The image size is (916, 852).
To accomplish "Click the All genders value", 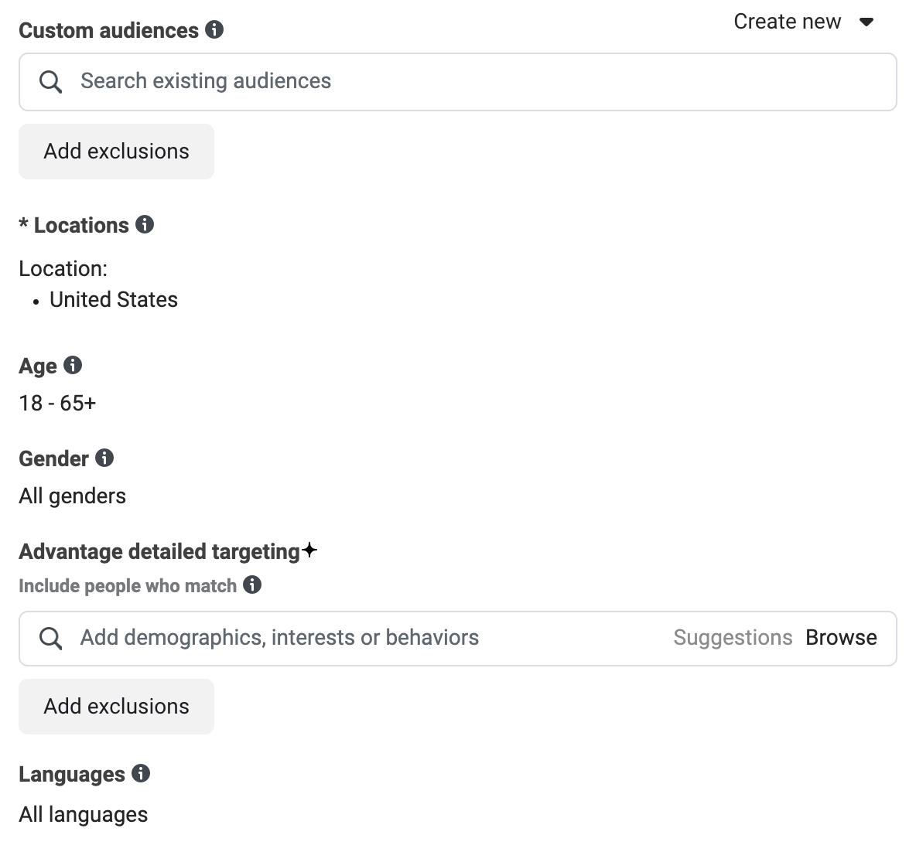I will [x=73, y=496].
